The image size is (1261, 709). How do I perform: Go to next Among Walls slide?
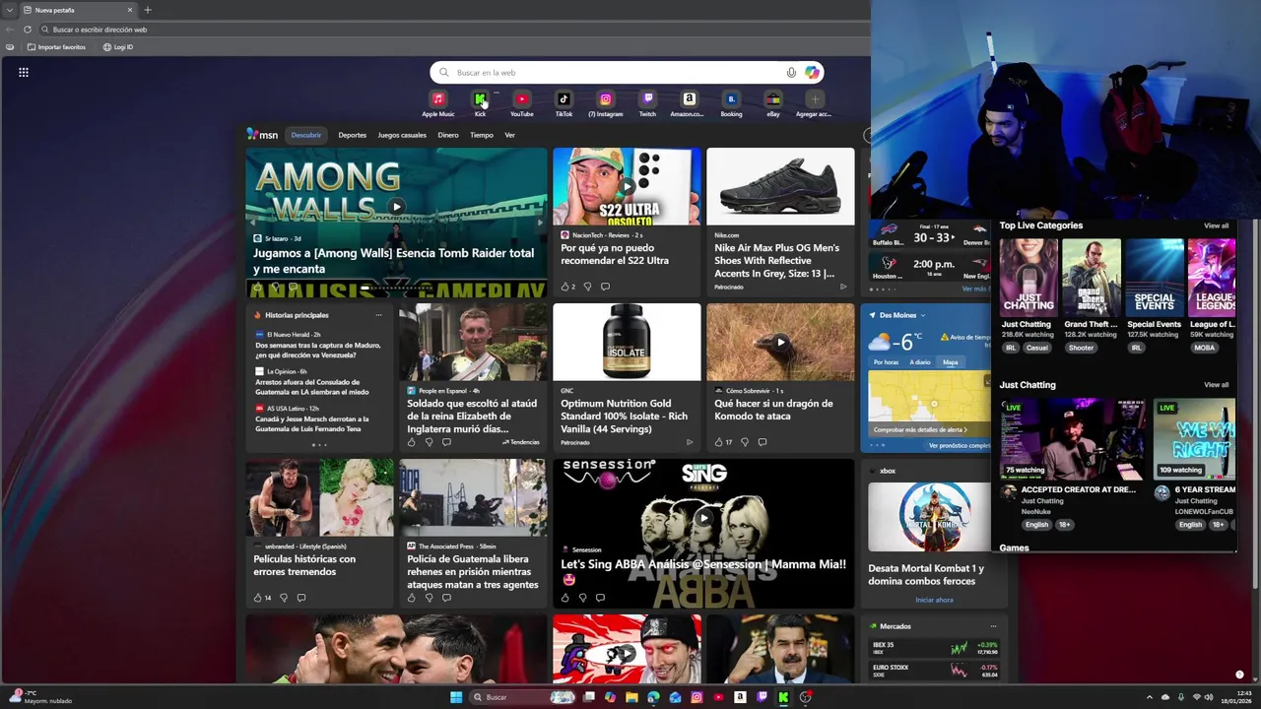[539, 223]
